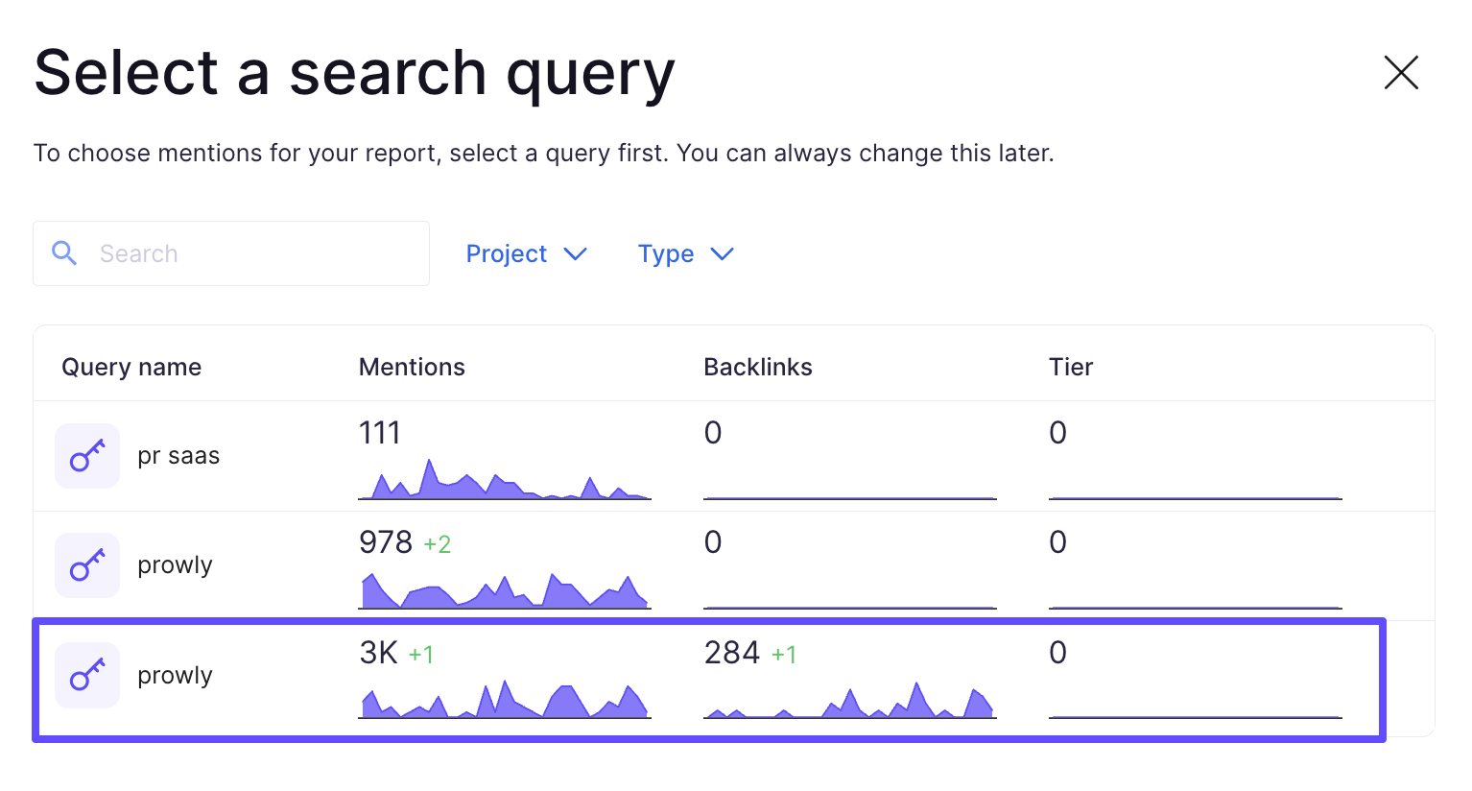Click the Tier column header

[x=1071, y=367]
